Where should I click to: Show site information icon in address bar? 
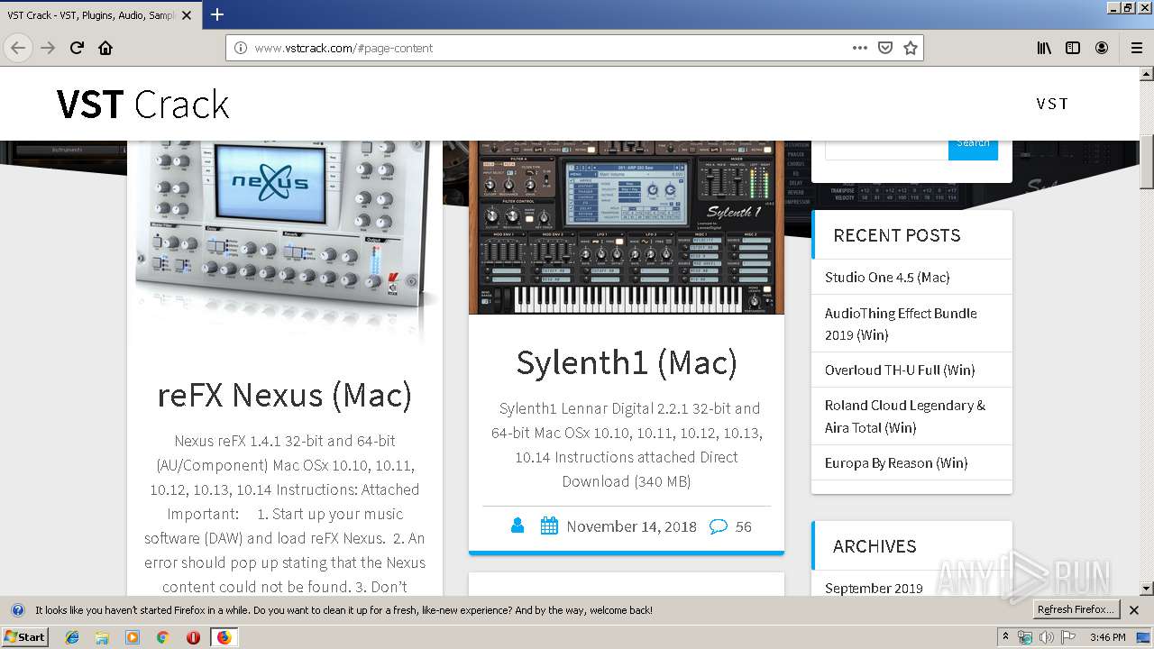[x=241, y=48]
